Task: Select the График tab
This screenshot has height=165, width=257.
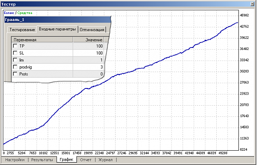Action: [x=67, y=159]
